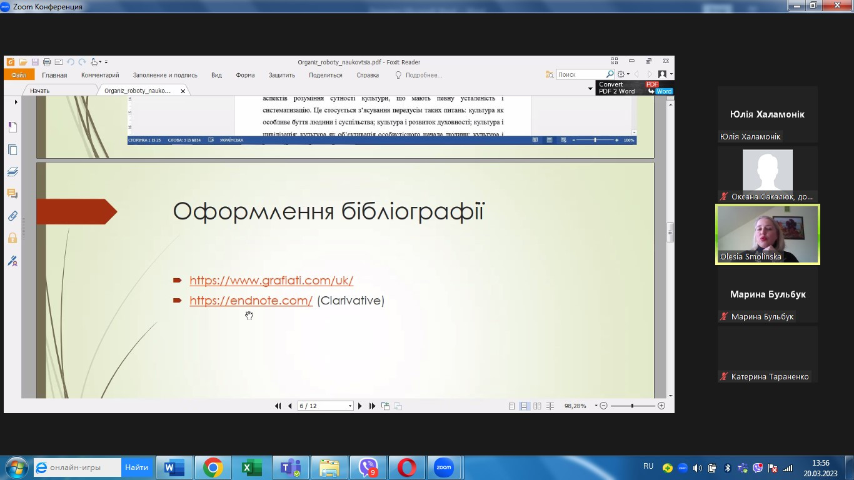Open the Bookmarks panel in the sidebar
The image size is (854, 480).
[13, 127]
